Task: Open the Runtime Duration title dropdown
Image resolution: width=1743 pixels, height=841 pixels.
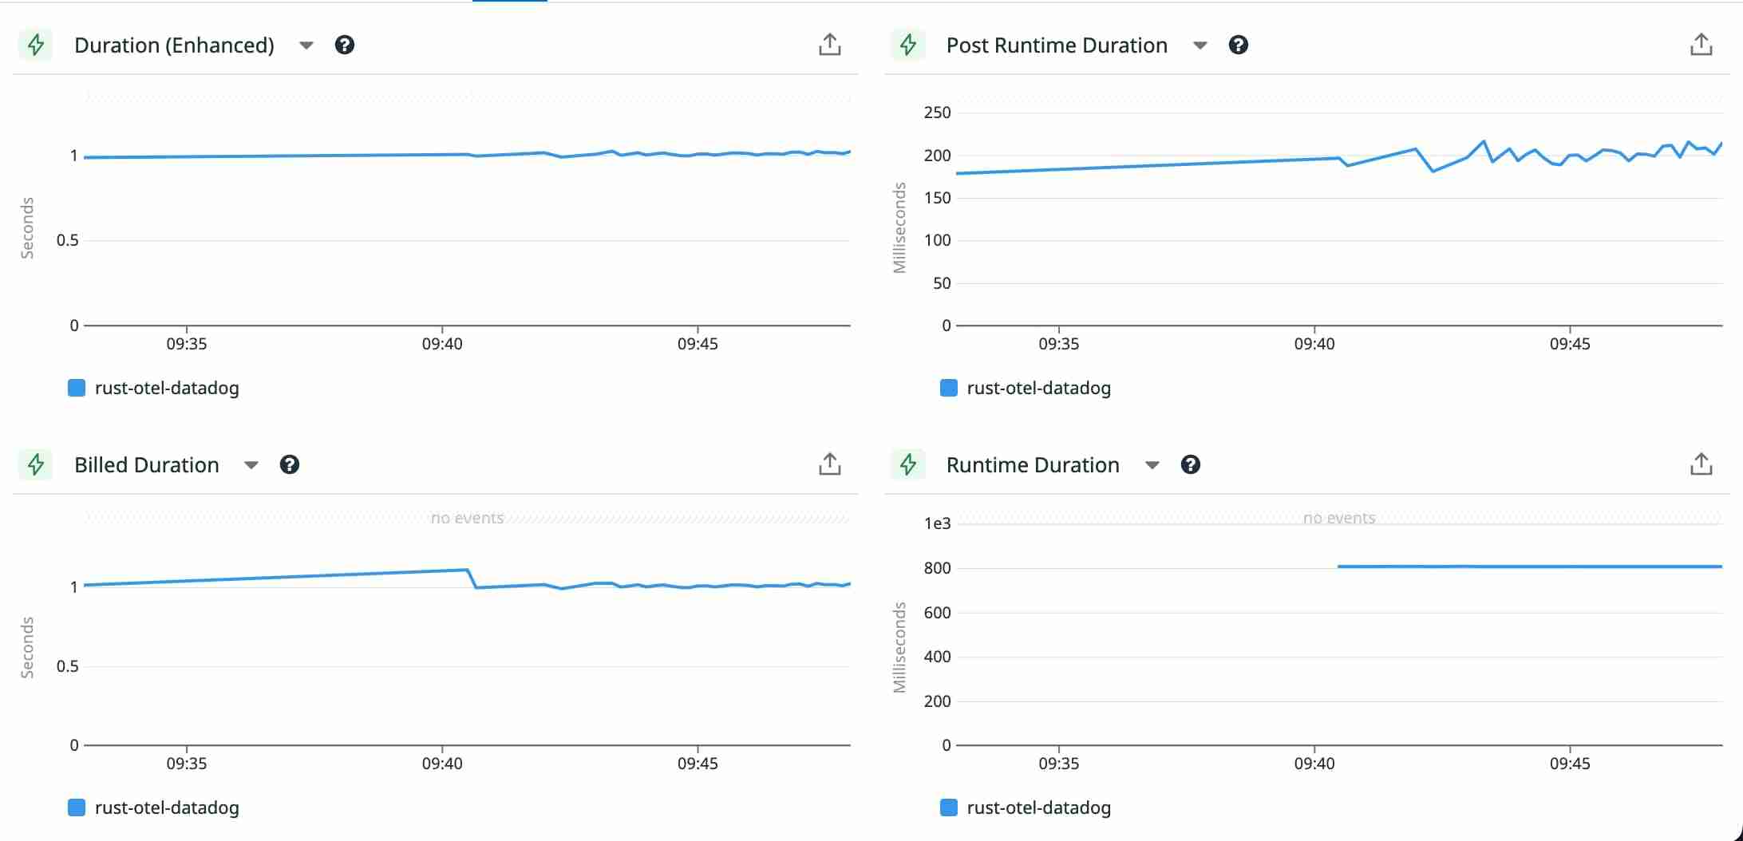Action: click(x=1152, y=464)
